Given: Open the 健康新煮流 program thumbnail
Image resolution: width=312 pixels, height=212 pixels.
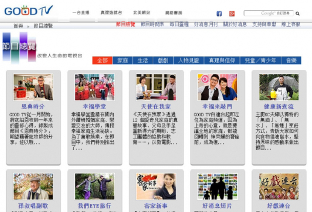Looking at the screenshot, I should coord(279,87).
